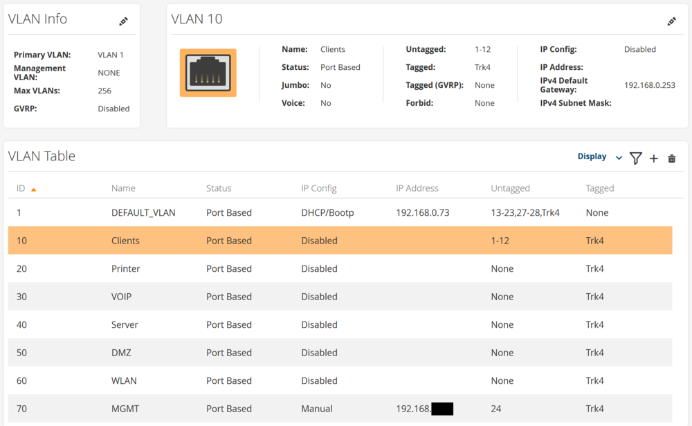This screenshot has height=426, width=692.
Task: Sort table by Status column header
Action: tap(219, 188)
